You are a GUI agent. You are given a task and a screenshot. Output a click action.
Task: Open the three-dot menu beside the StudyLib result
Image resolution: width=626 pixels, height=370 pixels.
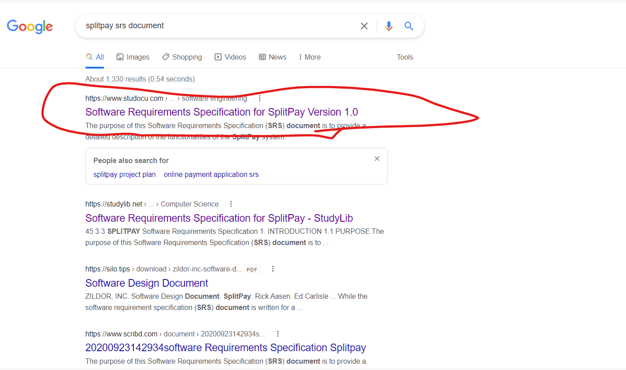[x=231, y=203]
